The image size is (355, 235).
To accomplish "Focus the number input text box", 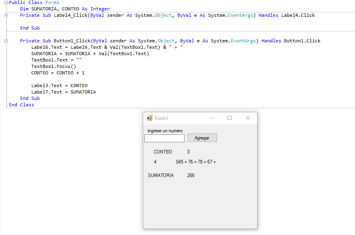I will pyautogui.click(x=164, y=138).
